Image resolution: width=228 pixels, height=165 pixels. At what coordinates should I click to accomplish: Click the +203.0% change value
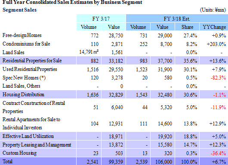(x=216, y=44)
